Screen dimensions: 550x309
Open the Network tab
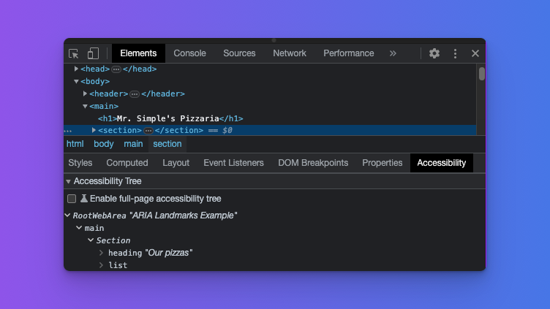point(290,53)
